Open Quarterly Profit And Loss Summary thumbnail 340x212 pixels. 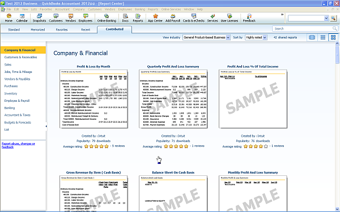coord(173,99)
